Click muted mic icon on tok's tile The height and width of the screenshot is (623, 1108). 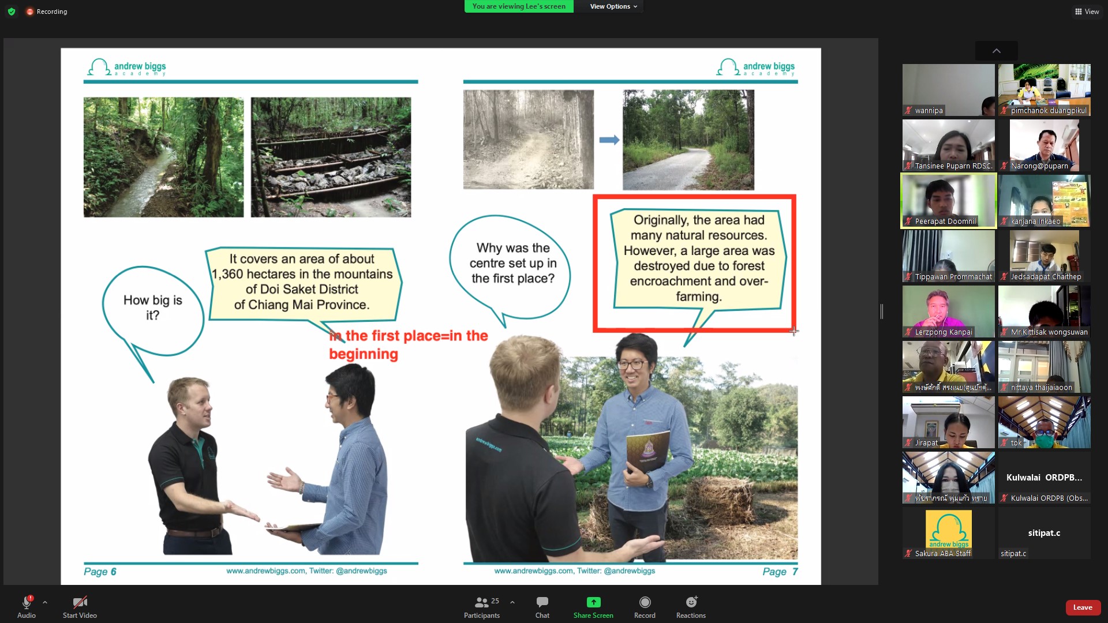(1005, 442)
